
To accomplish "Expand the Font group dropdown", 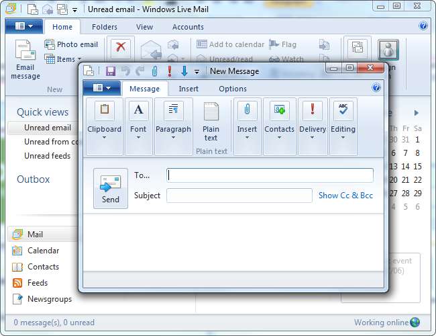I will pos(138,126).
